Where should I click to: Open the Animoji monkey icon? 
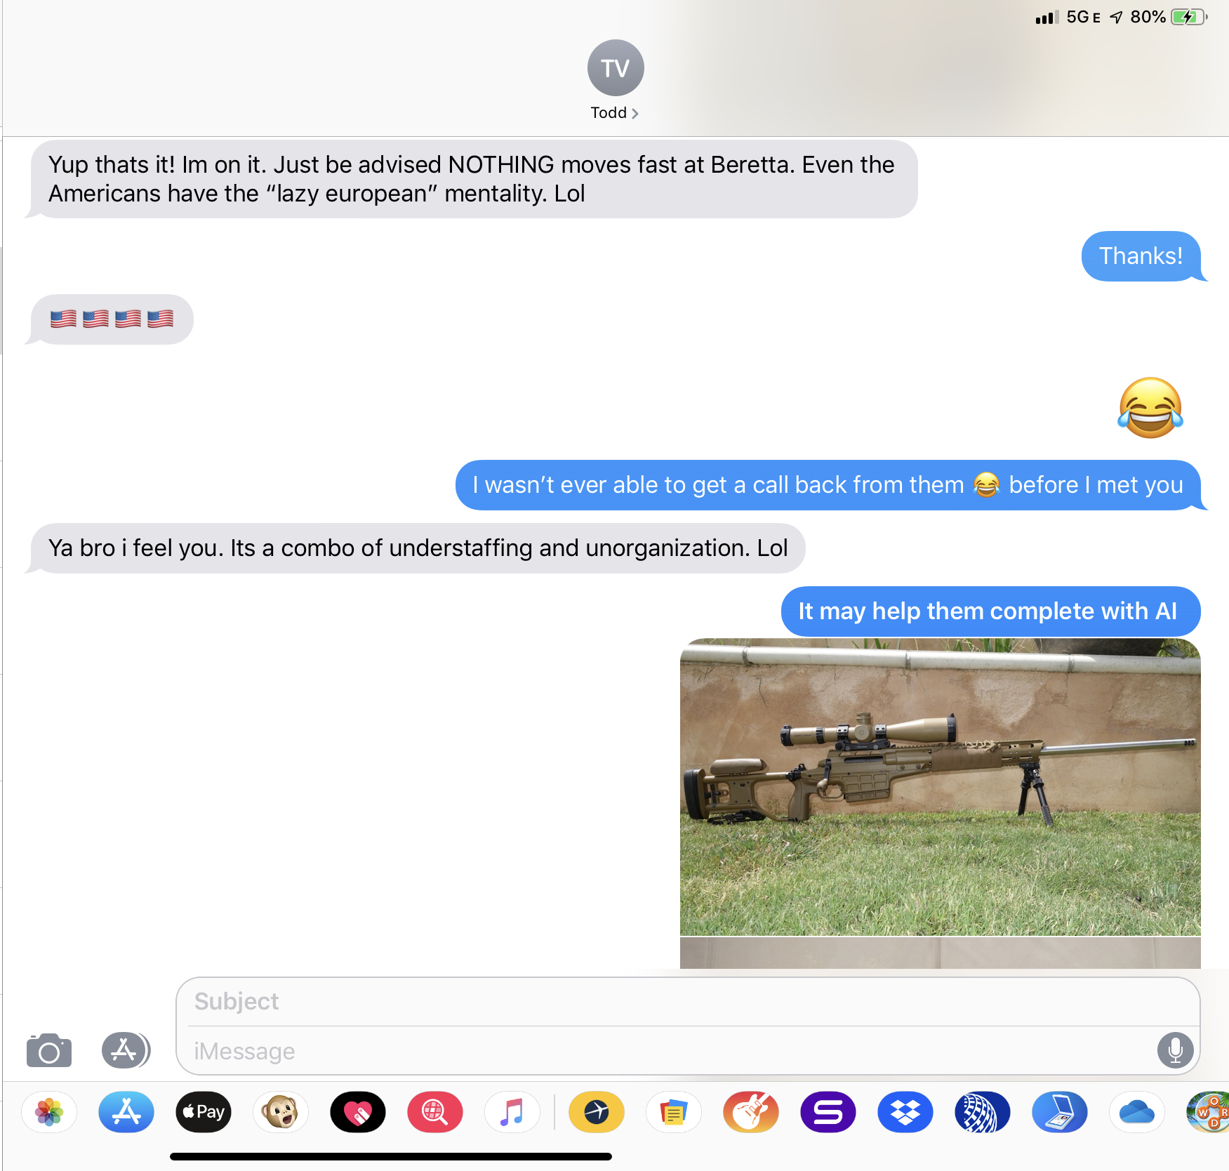pyautogui.click(x=281, y=1112)
